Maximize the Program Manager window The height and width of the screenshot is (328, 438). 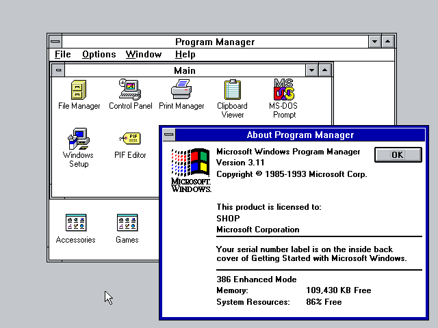tap(388, 42)
